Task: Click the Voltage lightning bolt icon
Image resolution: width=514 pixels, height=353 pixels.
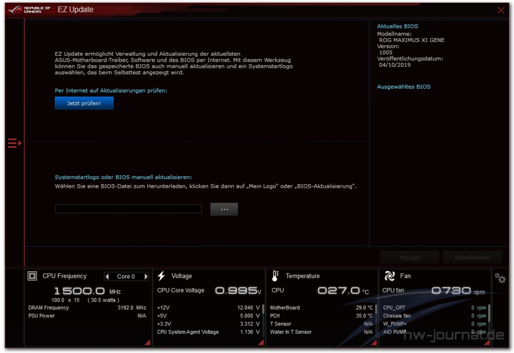Action: 161,276
